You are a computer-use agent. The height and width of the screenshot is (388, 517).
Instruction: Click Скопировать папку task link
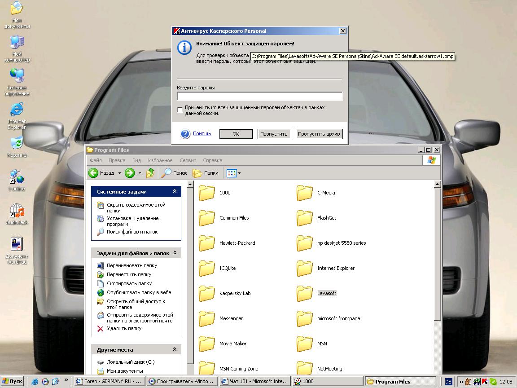129,283
